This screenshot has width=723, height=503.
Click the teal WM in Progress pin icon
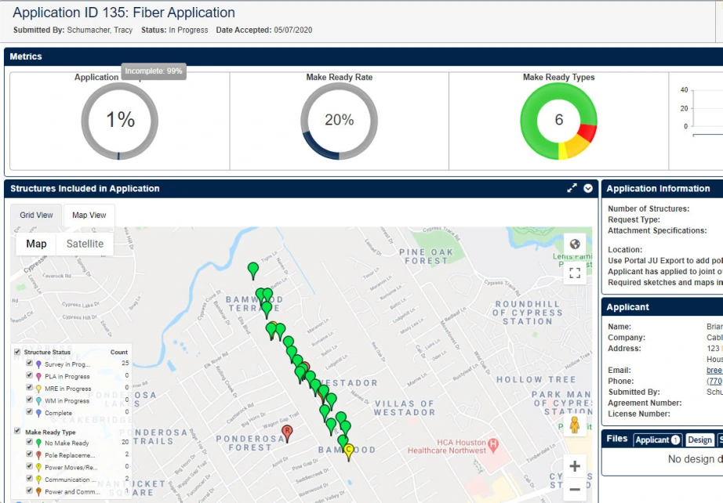(38, 401)
